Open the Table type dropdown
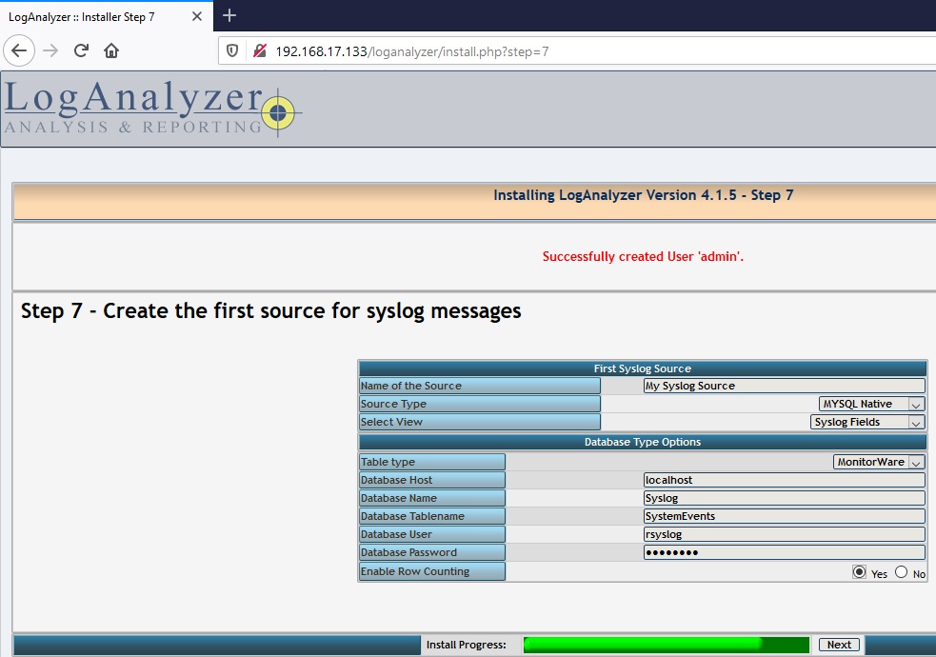The image size is (936, 657). (879, 462)
